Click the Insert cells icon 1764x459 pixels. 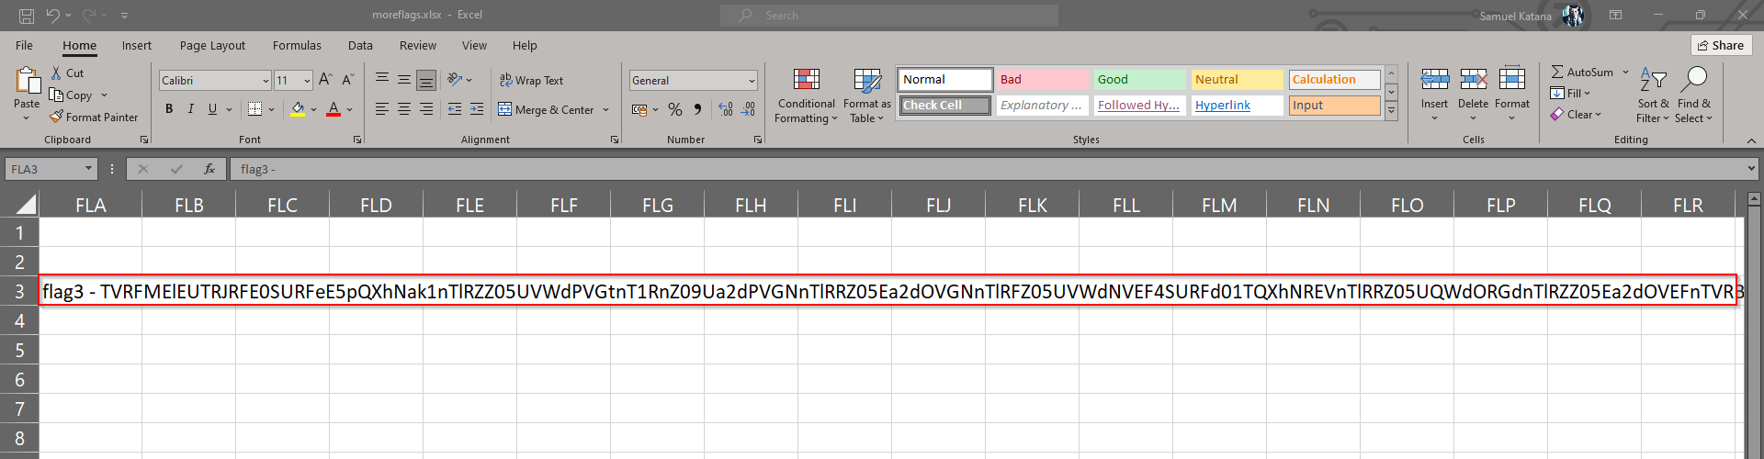[1434, 80]
